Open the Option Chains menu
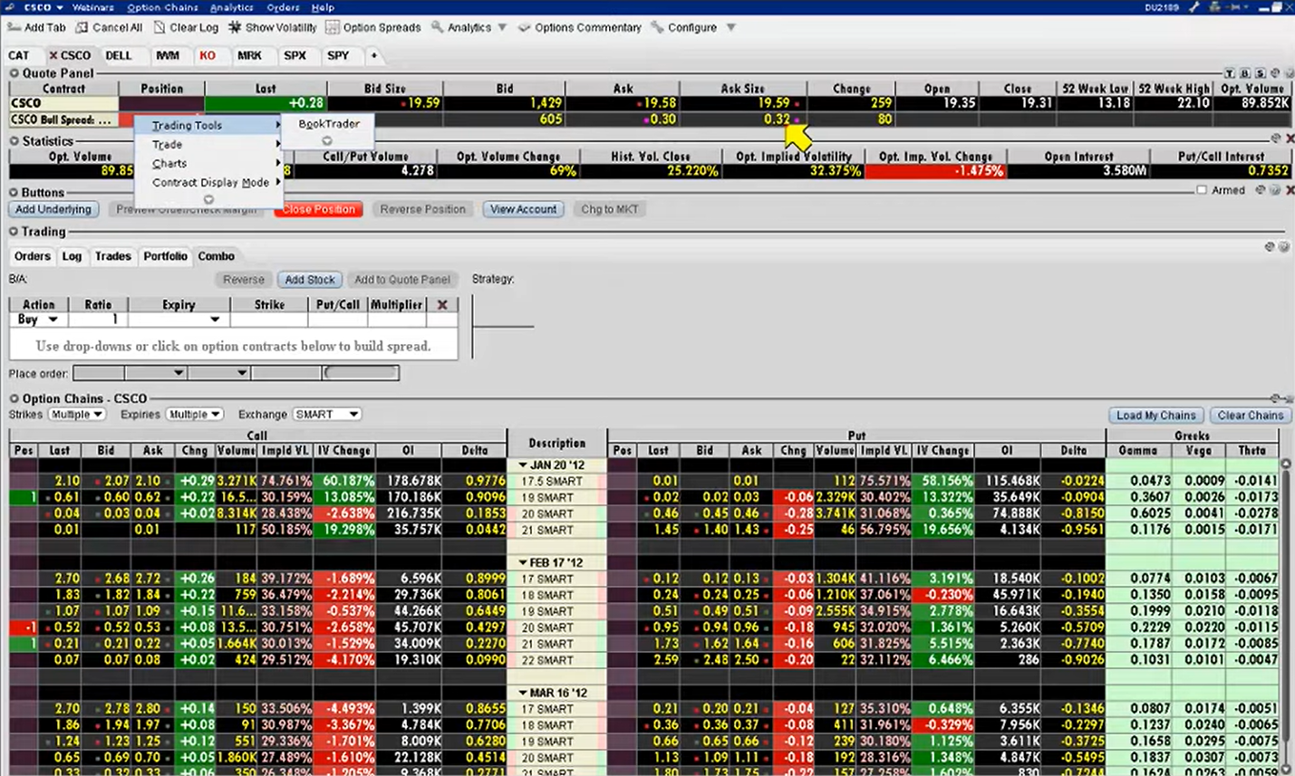The image size is (1295, 776). click(x=162, y=7)
